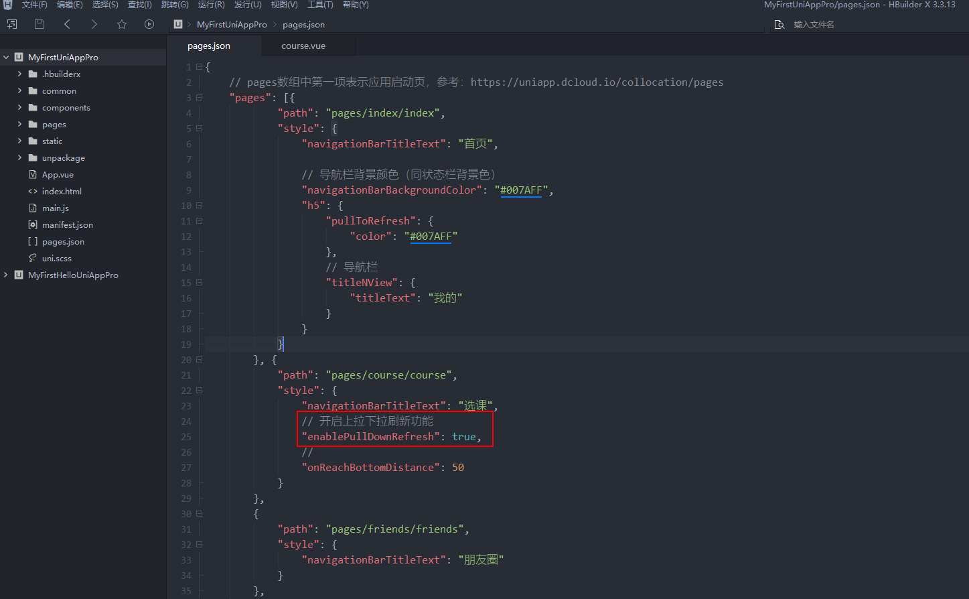Open index.html from the project tree

point(62,191)
